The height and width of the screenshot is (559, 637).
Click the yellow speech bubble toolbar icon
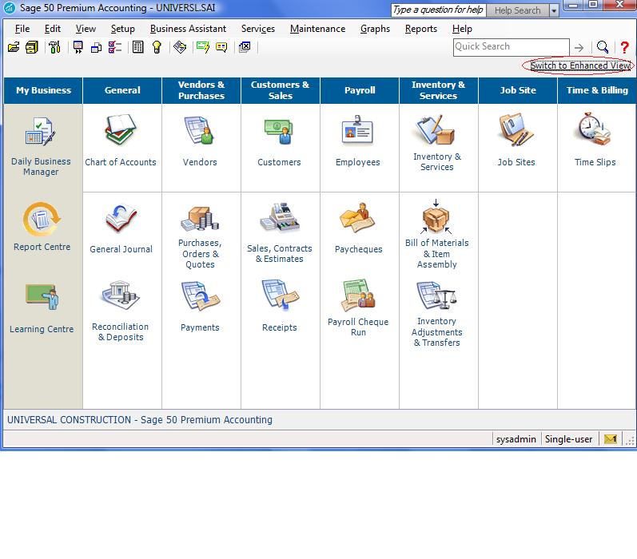pos(221,47)
